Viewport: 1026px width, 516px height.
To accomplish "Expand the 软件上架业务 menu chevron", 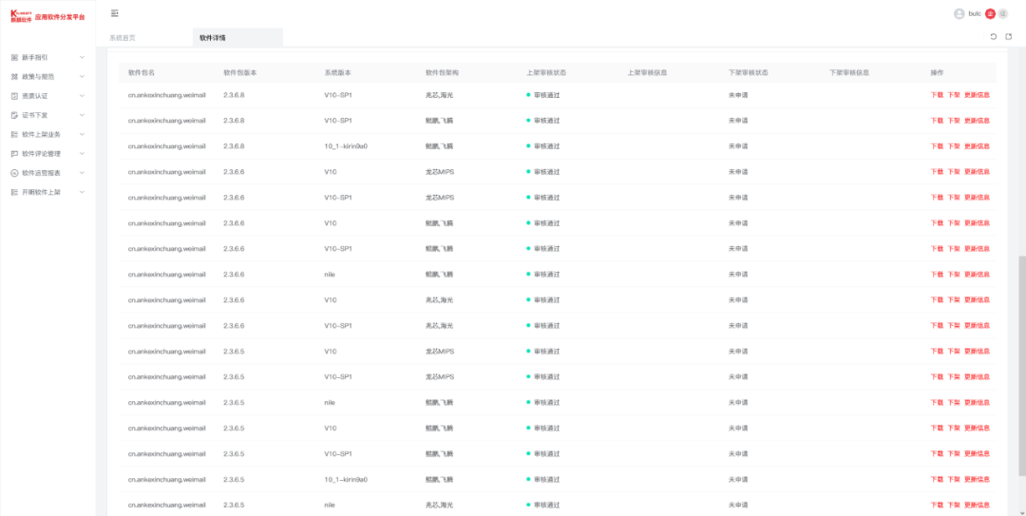I will [x=82, y=134].
